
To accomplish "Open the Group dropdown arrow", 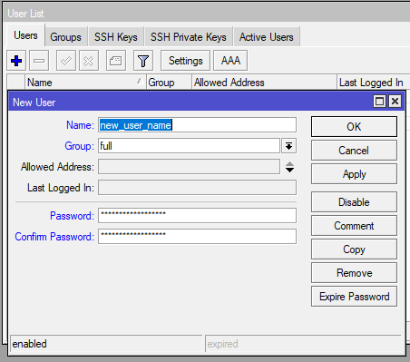I will pos(288,146).
